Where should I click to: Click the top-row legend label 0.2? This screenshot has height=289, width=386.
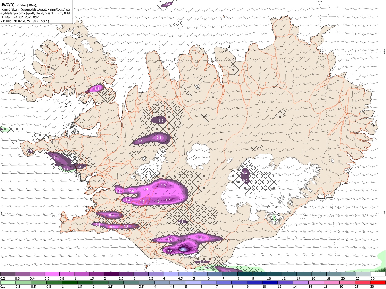tap(2, 278)
